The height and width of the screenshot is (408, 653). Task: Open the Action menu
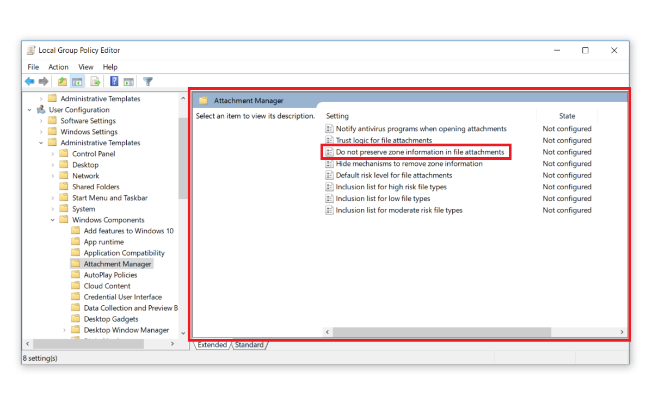pos(58,67)
